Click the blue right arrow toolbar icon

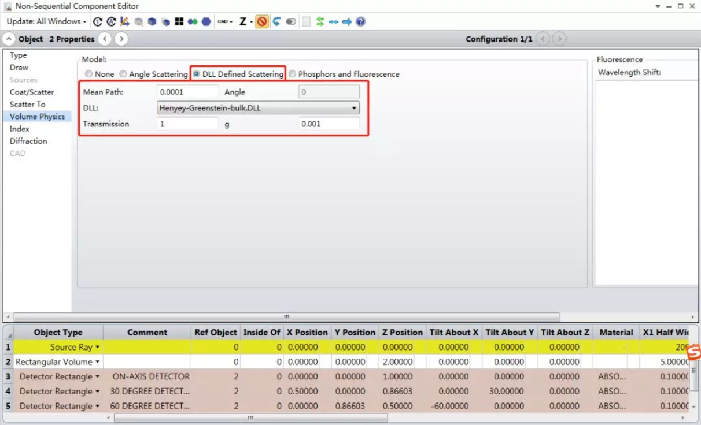pos(347,22)
